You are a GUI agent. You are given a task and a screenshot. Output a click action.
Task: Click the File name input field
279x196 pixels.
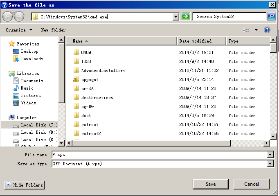(160, 155)
